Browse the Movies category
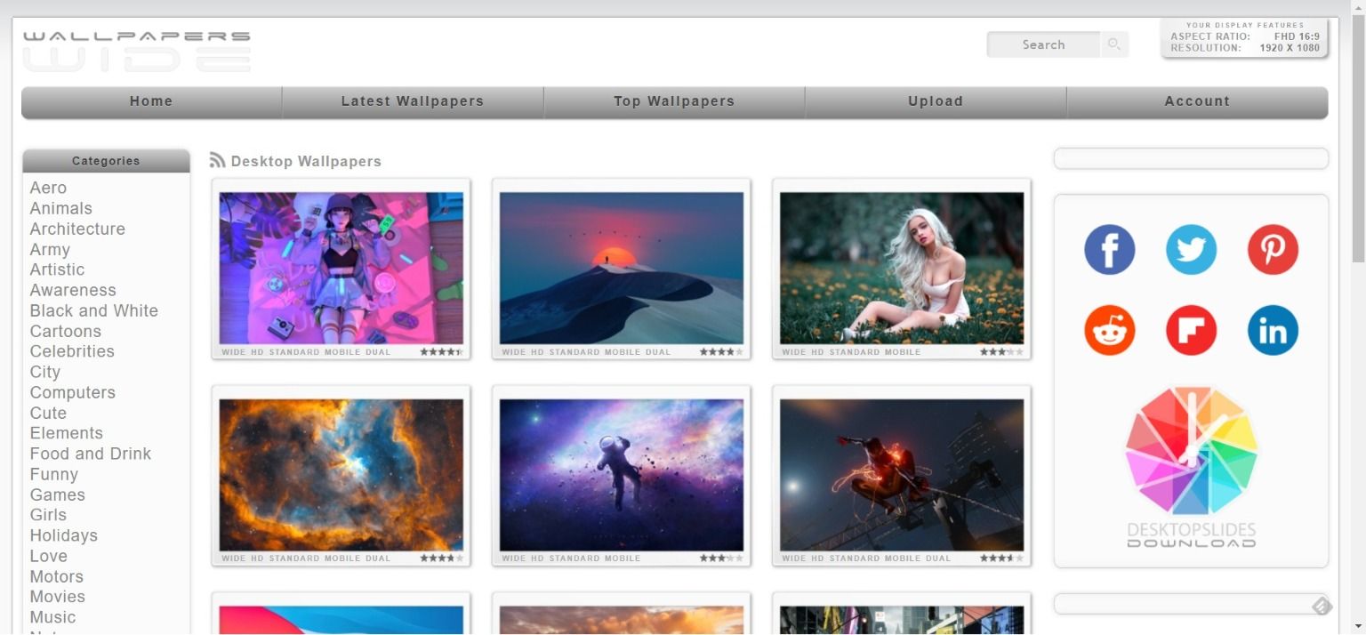The height and width of the screenshot is (635, 1366). click(x=58, y=597)
